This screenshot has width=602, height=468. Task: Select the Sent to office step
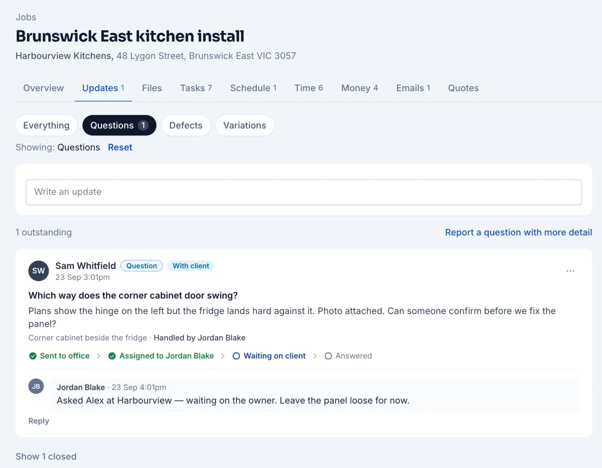[59, 356]
